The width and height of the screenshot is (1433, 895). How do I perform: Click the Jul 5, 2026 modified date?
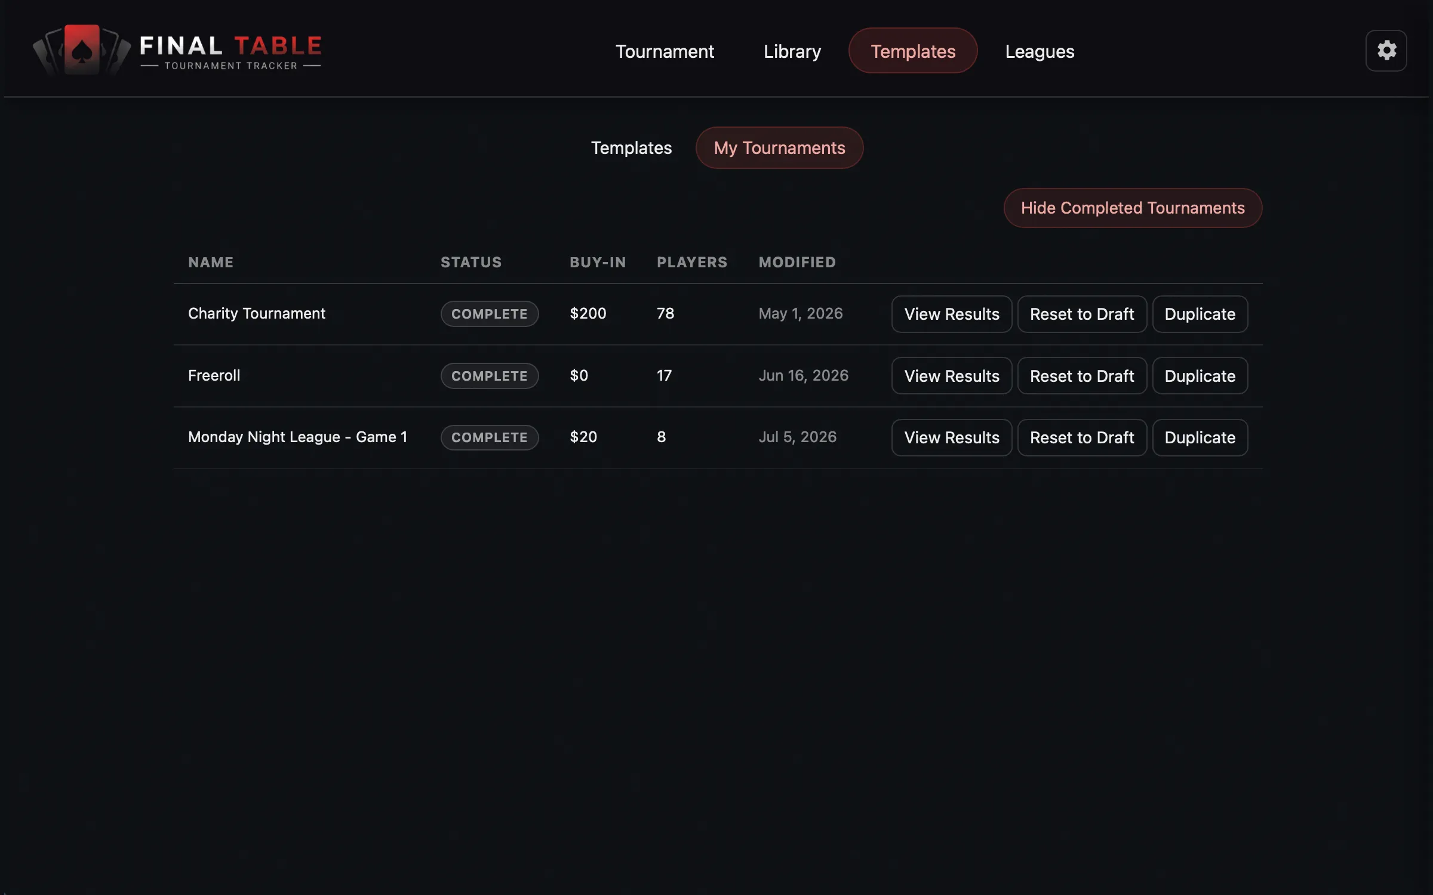(x=797, y=437)
